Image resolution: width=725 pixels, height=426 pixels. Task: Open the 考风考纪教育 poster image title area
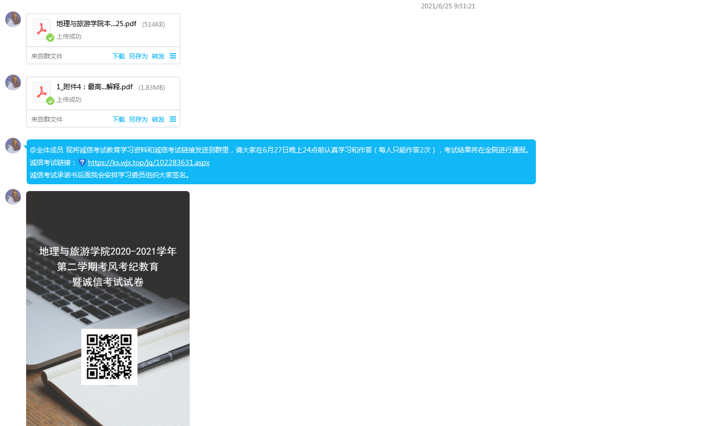108,267
